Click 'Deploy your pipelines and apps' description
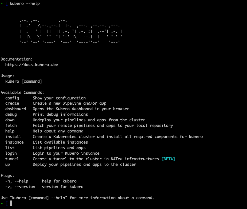The width and height of the screenshot is (247, 209). point(84,165)
